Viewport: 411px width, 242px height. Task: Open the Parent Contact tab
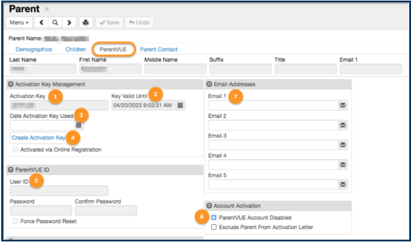coord(158,49)
